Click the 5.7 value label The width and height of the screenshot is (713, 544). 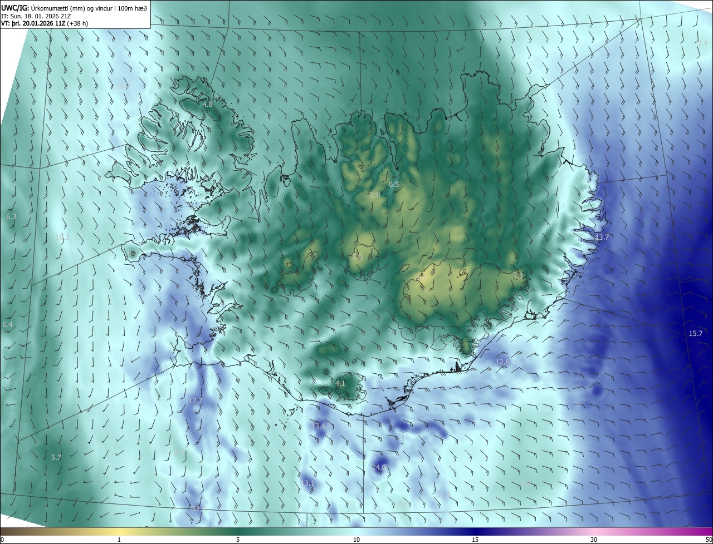56,458
